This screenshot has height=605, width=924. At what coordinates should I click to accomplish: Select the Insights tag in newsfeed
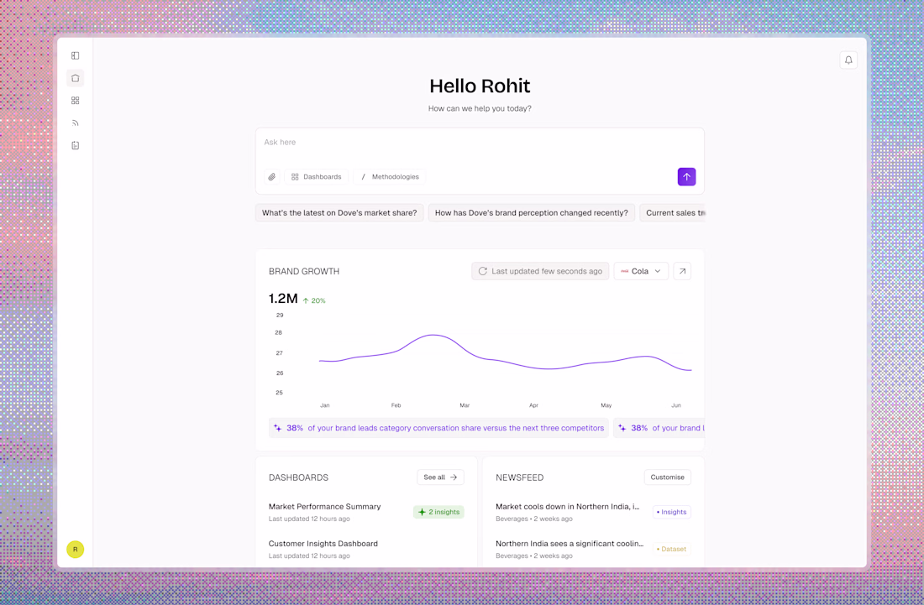tap(671, 512)
